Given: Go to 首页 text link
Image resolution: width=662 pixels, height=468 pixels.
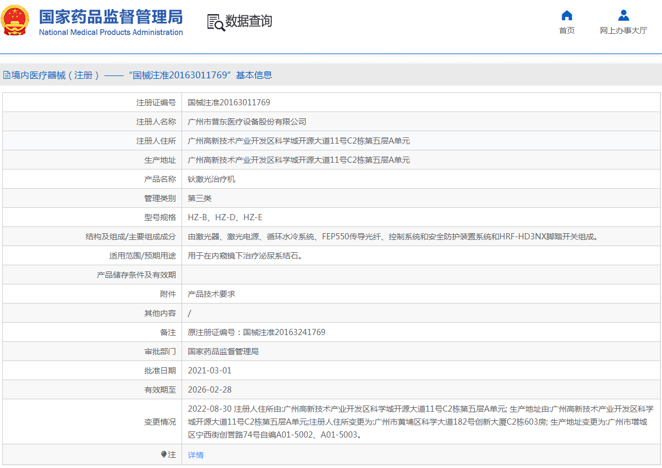Looking at the screenshot, I should pos(567,30).
